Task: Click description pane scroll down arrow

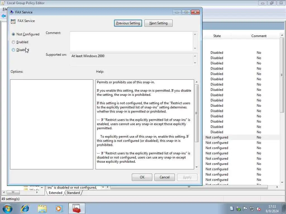Action: click(x=103, y=187)
